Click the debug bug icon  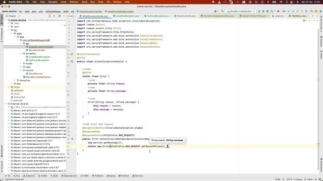click(263, 11)
